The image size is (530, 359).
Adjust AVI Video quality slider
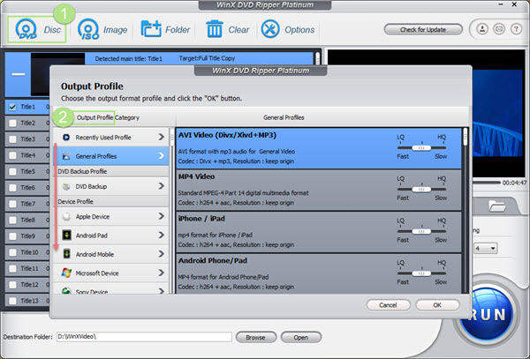pyautogui.click(x=421, y=148)
